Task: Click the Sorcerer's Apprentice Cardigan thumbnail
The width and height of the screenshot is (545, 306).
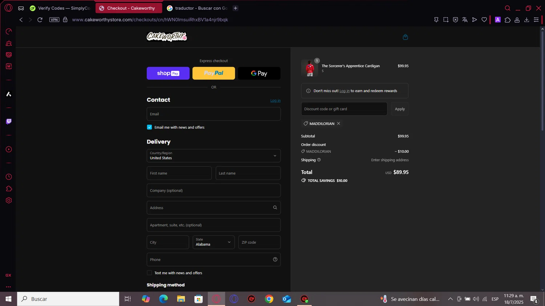Action: [x=310, y=68]
